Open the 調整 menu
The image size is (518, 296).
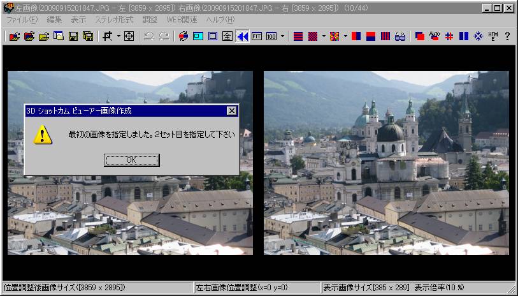click(150, 20)
